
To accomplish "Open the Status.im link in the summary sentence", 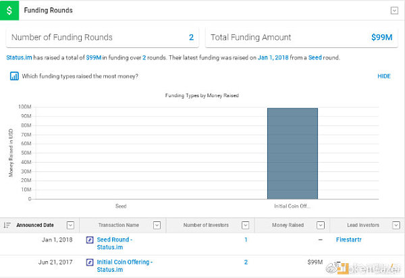I will tap(19, 57).
